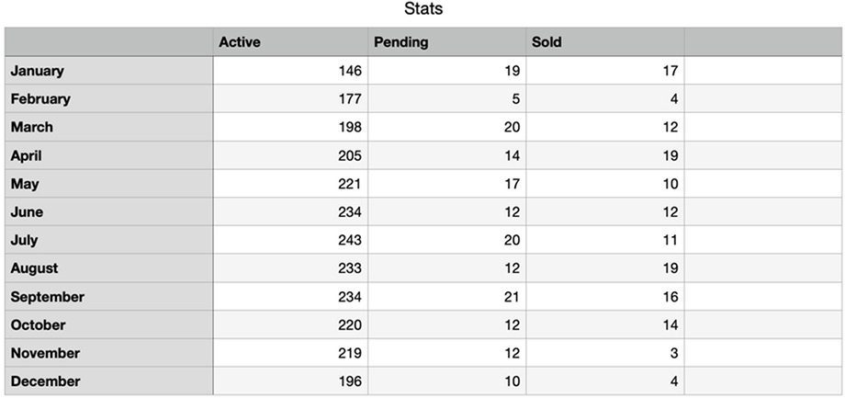Screen dimensions: 845x398
Task: Select the empty cell in the May row
Action: click(762, 183)
